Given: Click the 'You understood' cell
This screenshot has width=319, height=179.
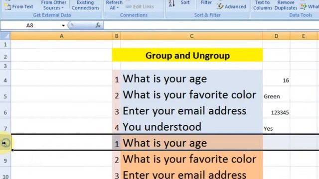Looking at the screenshot, I should [191, 126].
